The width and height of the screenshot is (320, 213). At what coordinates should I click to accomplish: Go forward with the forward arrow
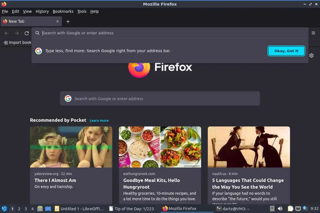pyautogui.click(x=17, y=33)
